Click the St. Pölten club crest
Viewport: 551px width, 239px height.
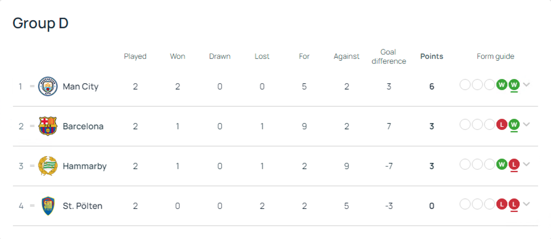[48, 206]
